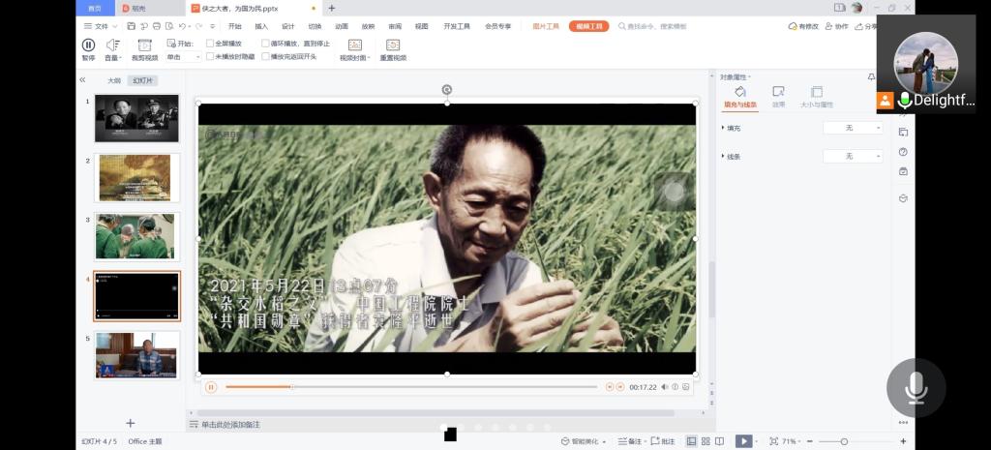Switch to the Animation (动画) ribbon tab

pyautogui.click(x=342, y=26)
